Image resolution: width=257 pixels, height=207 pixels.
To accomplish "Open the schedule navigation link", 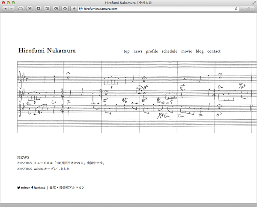I will [170, 51].
